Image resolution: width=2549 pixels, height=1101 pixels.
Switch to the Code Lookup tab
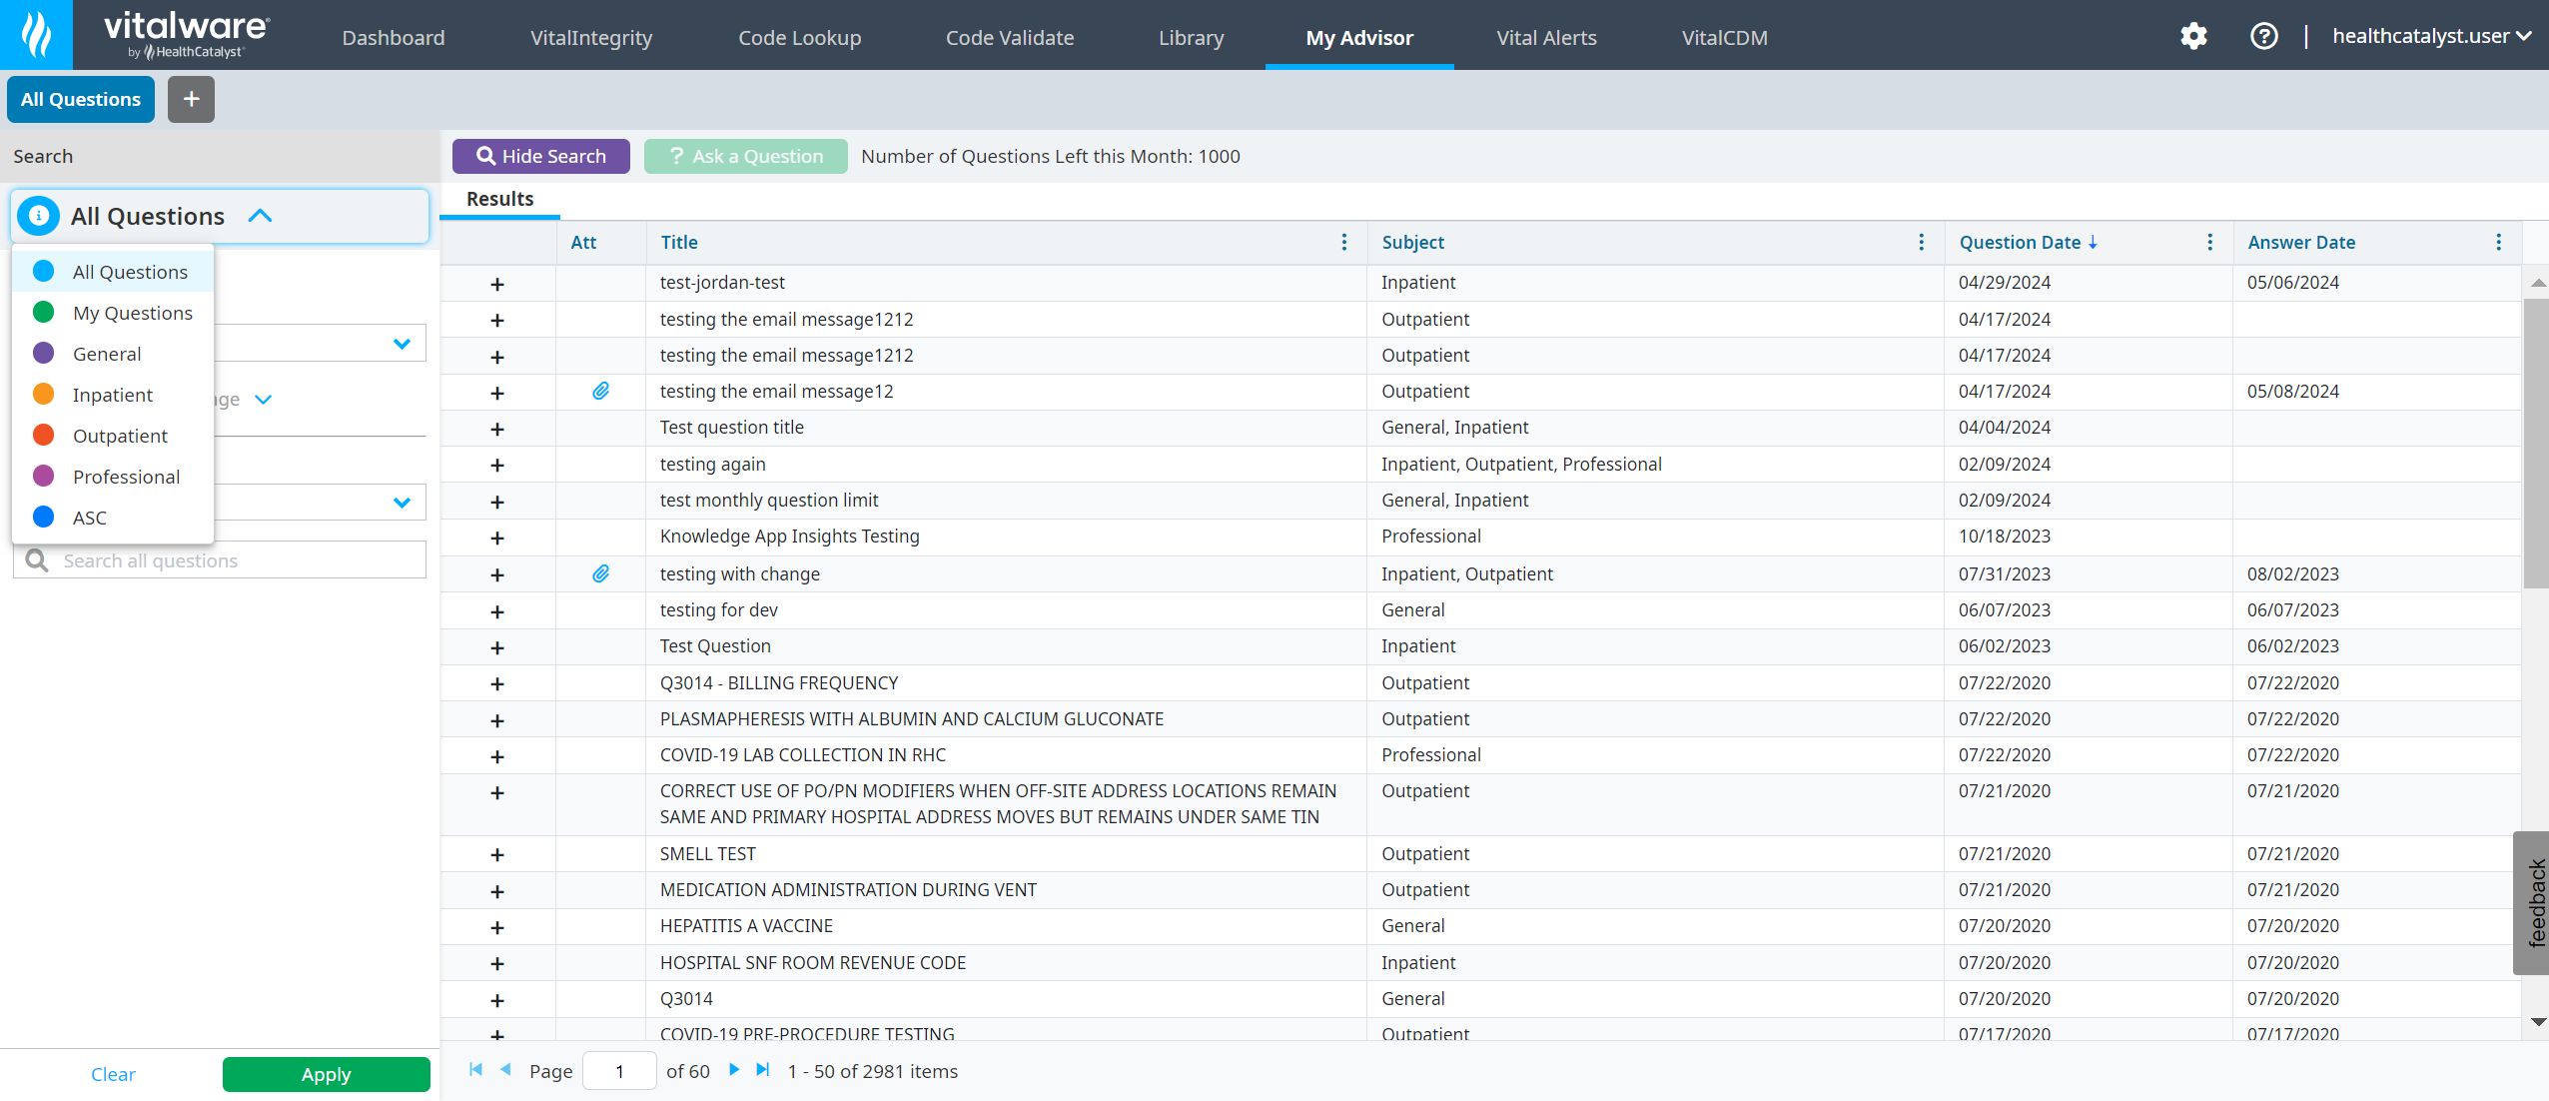coord(799,38)
